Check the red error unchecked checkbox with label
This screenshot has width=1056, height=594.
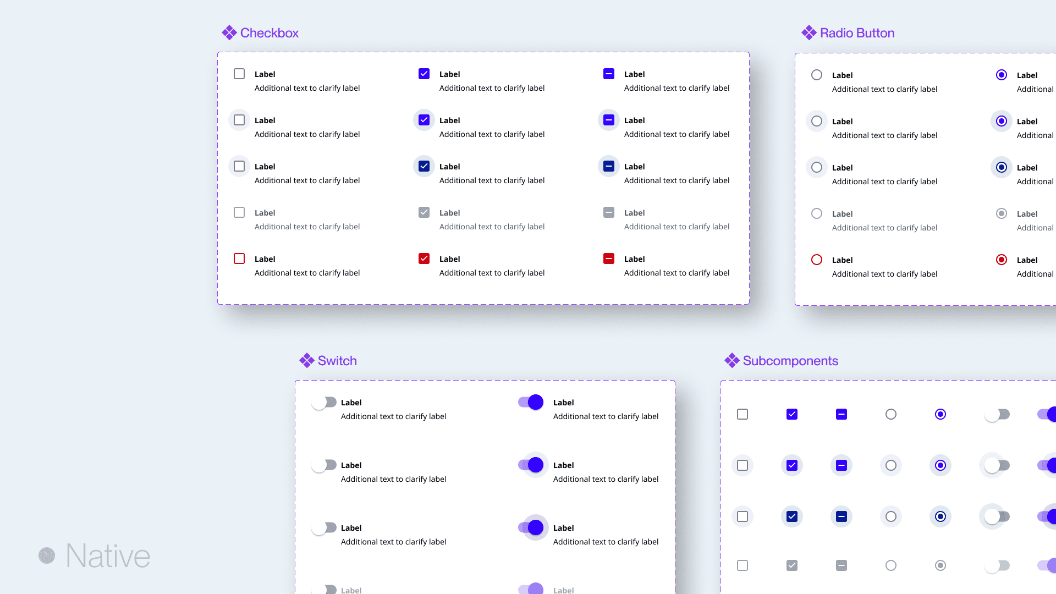click(x=239, y=258)
